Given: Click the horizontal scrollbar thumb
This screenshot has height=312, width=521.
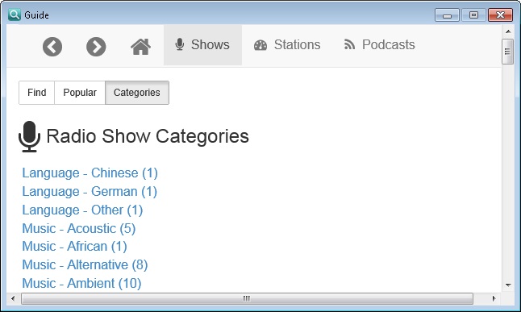Looking at the screenshot, I should tap(247, 298).
